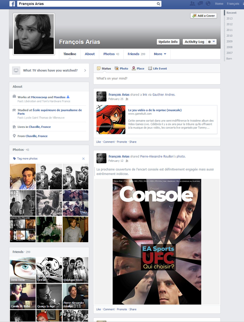Like the February 25 post

(99, 142)
